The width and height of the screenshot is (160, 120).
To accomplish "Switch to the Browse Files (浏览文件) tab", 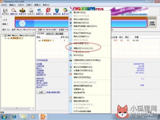I will 50,34.
